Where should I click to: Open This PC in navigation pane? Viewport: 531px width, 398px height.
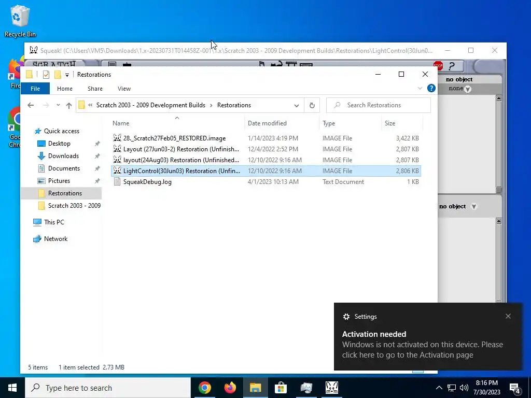coord(54,222)
